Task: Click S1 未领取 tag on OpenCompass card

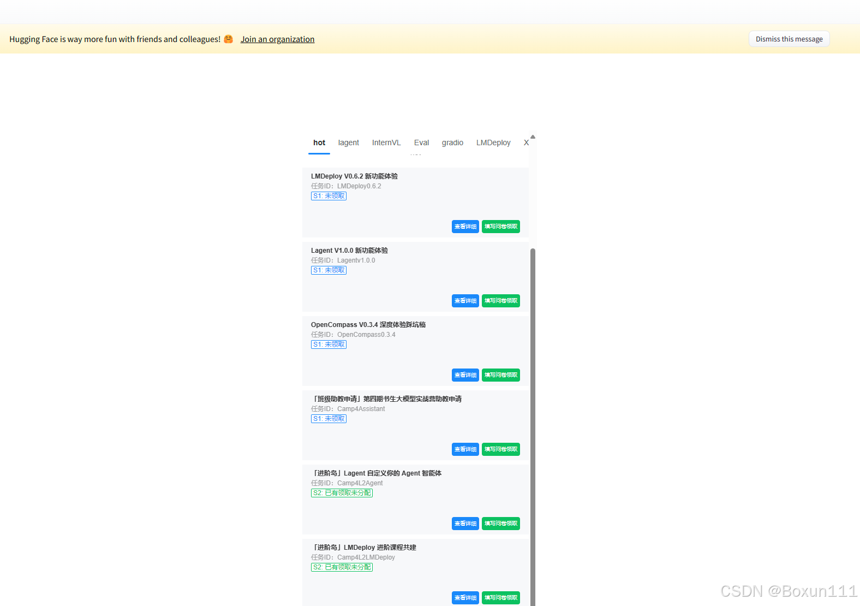Action: pyautogui.click(x=329, y=344)
